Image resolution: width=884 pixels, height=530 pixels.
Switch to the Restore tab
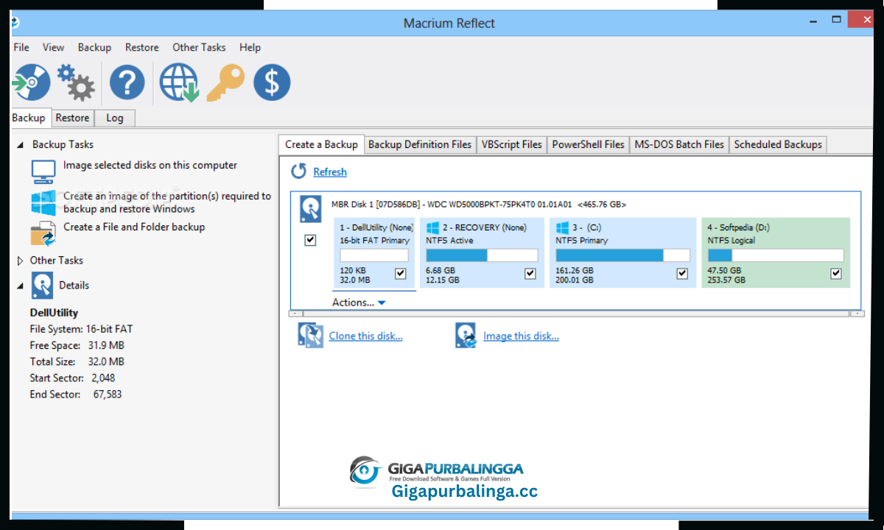point(72,118)
